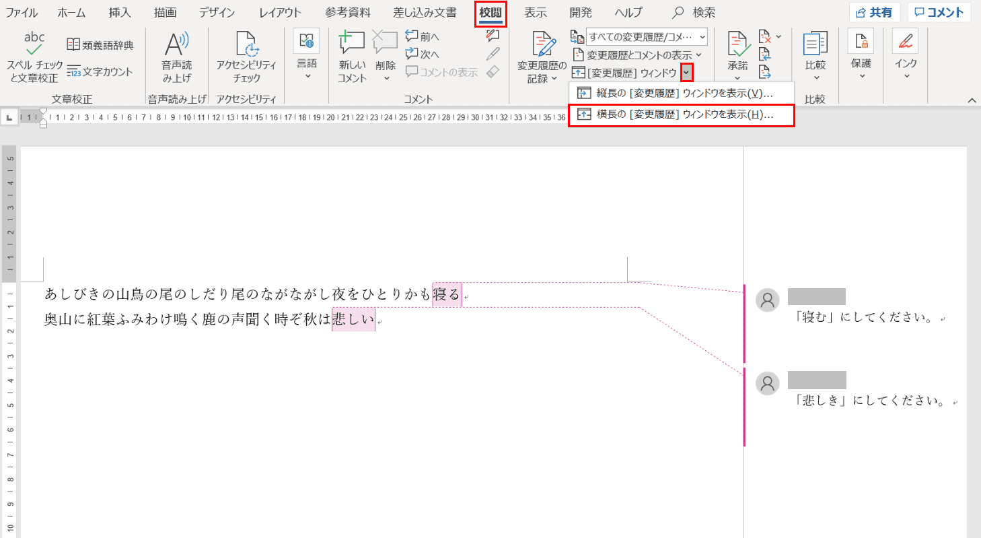The height and width of the screenshot is (538, 981).
Task: Select the comment 「悲しき」にしてください
Action: (x=871, y=401)
